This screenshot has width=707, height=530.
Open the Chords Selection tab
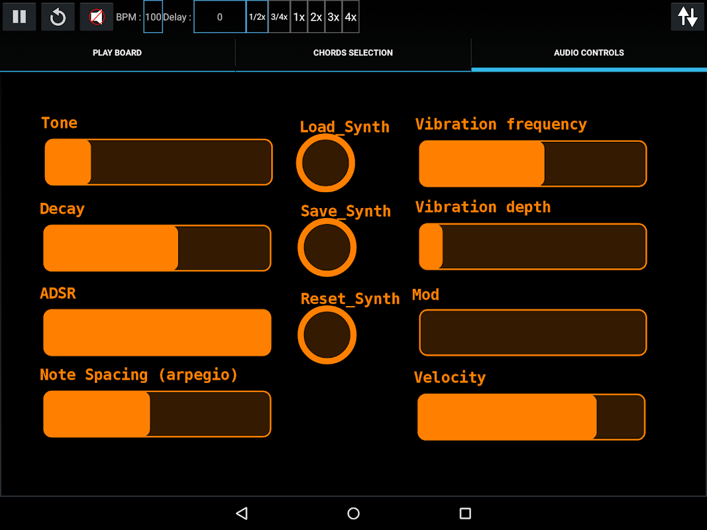pos(353,53)
